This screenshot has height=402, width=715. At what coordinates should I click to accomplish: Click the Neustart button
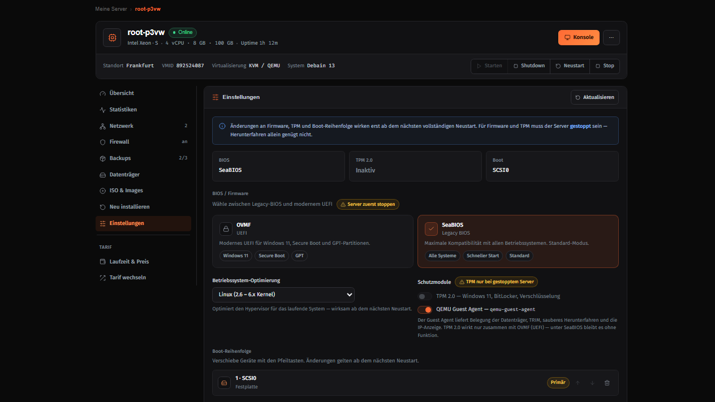tap(570, 66)
